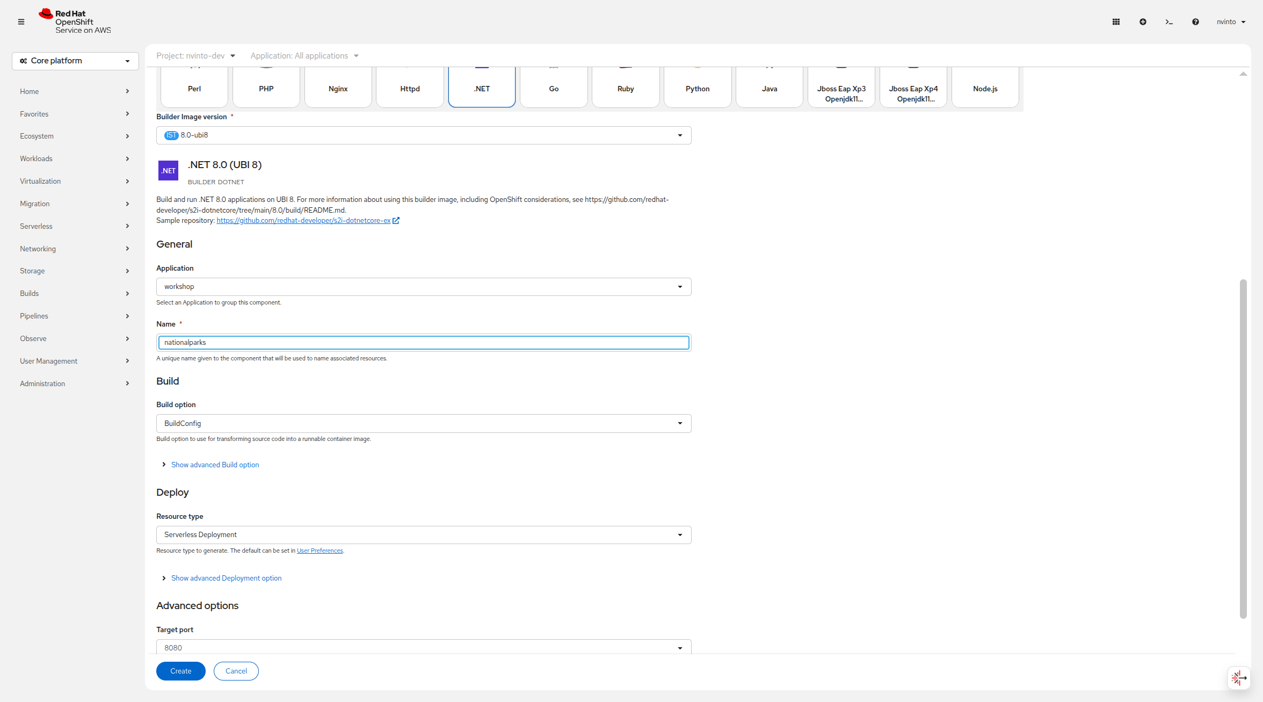Open the help question mark menu
Screen dimensions: 1263x702
pos(1195,22)
